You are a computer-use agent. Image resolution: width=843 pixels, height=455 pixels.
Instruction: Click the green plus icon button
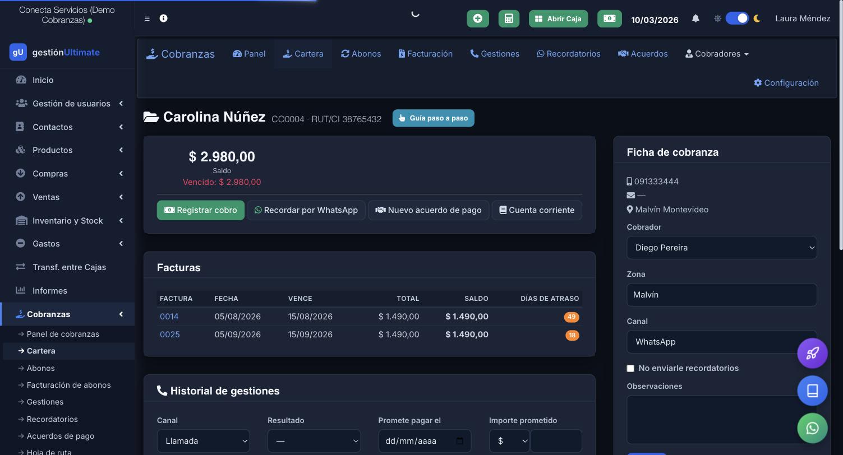coord(478,18)
